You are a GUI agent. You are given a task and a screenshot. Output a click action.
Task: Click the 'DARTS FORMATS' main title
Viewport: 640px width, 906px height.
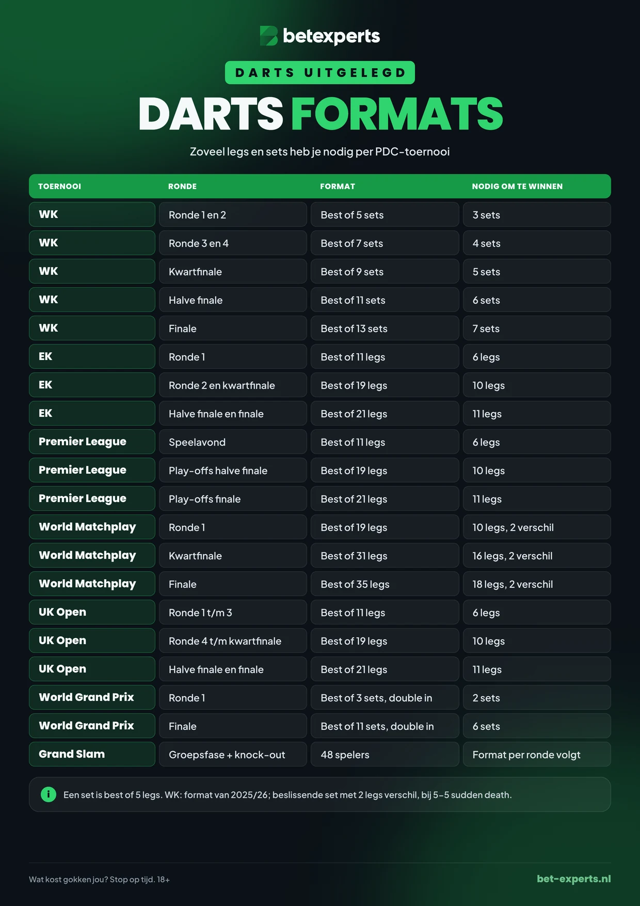click(x=320, y=114)
